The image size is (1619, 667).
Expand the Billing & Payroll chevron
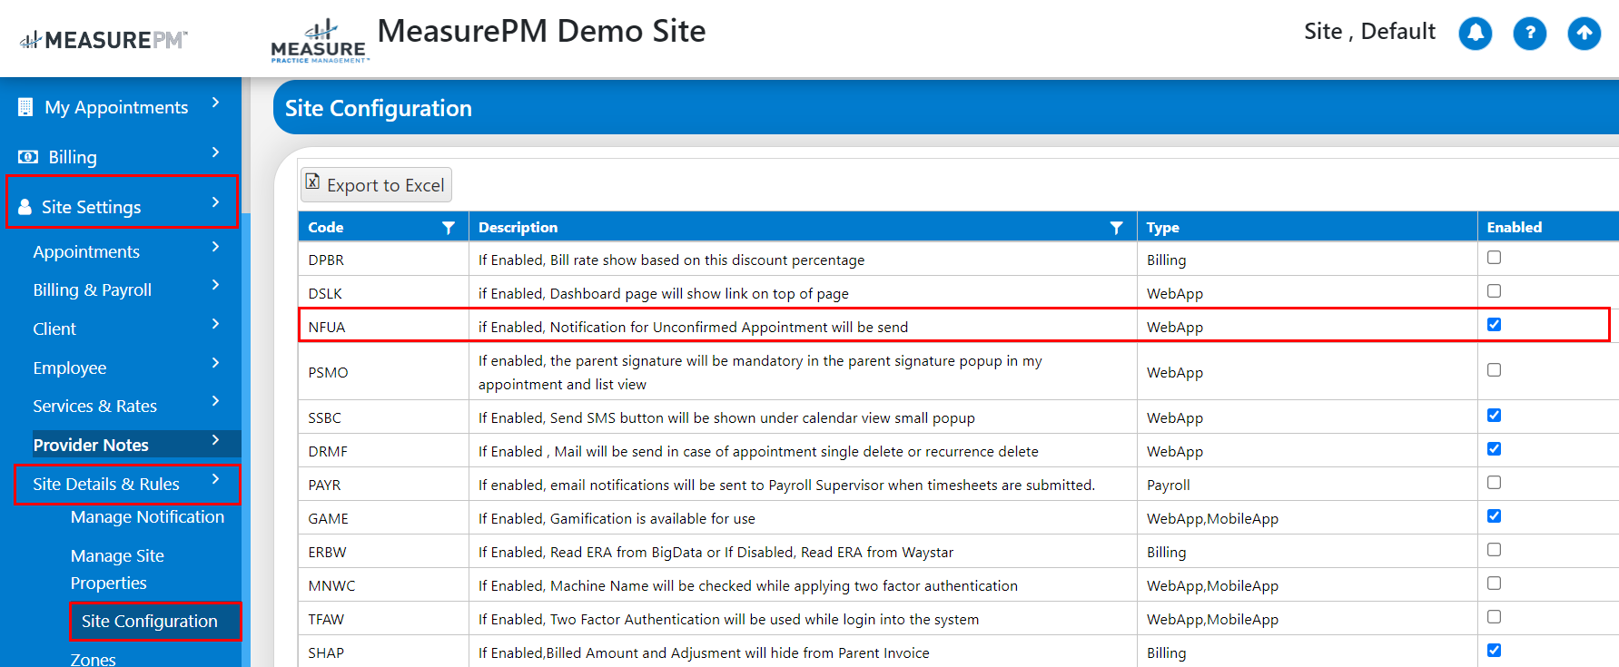[x=215, y=285]
